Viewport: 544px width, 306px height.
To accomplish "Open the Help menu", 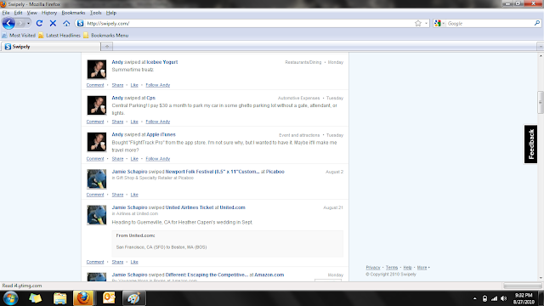I will (x=111, y=13).
